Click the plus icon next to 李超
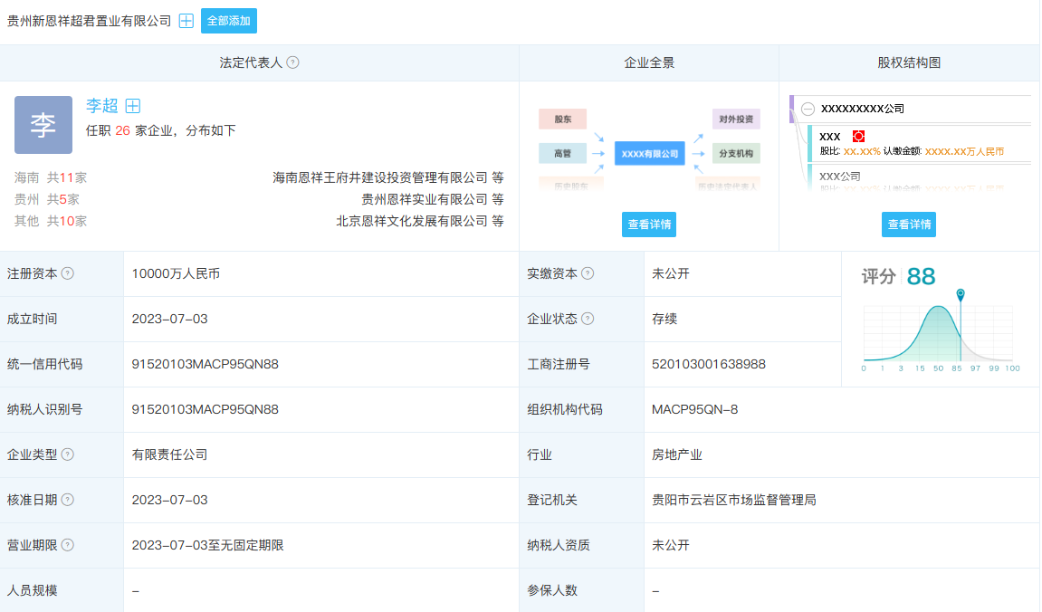The image size is (1042, 612). pos(133,106)
